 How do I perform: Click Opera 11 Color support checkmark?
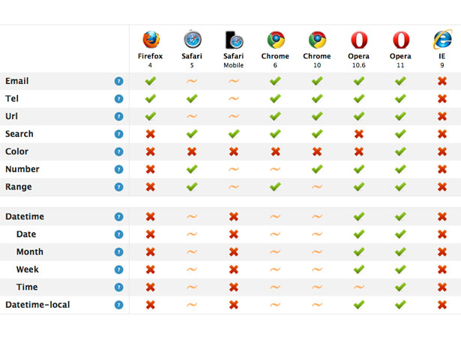pyautogui.click(x=400, y=151)
